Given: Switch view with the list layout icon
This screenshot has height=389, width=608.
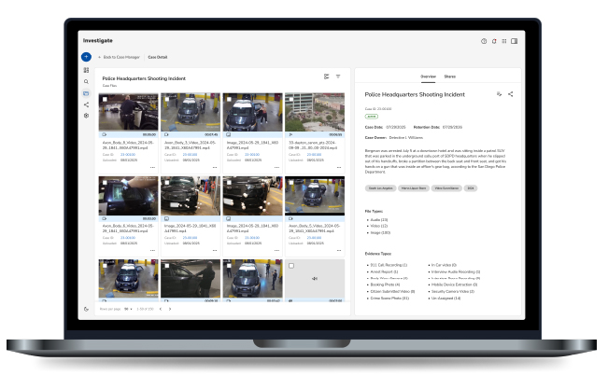Looking at the screenshot, I should click(327, 76).
